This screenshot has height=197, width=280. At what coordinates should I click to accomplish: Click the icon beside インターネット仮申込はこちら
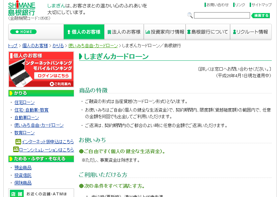click(18, 142)
